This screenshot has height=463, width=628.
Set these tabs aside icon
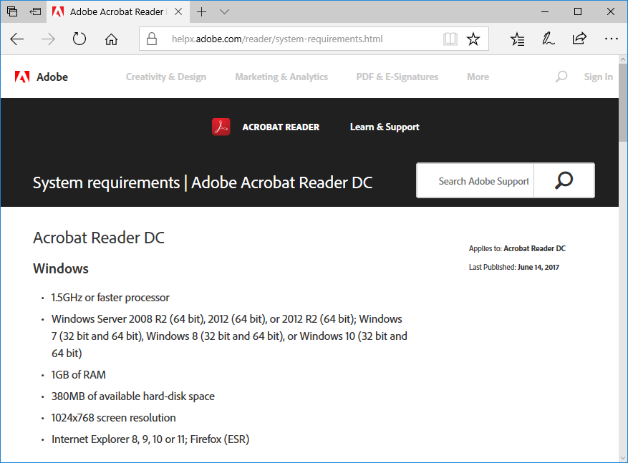tap(35, 11)
